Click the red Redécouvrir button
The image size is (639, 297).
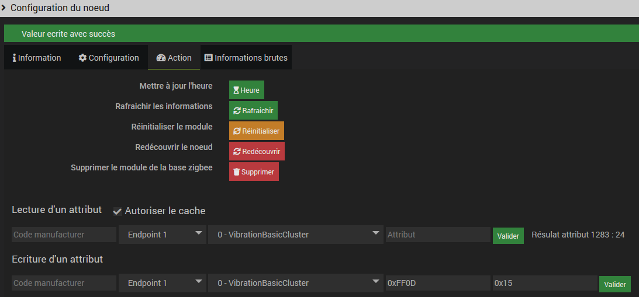coord(257,151)
